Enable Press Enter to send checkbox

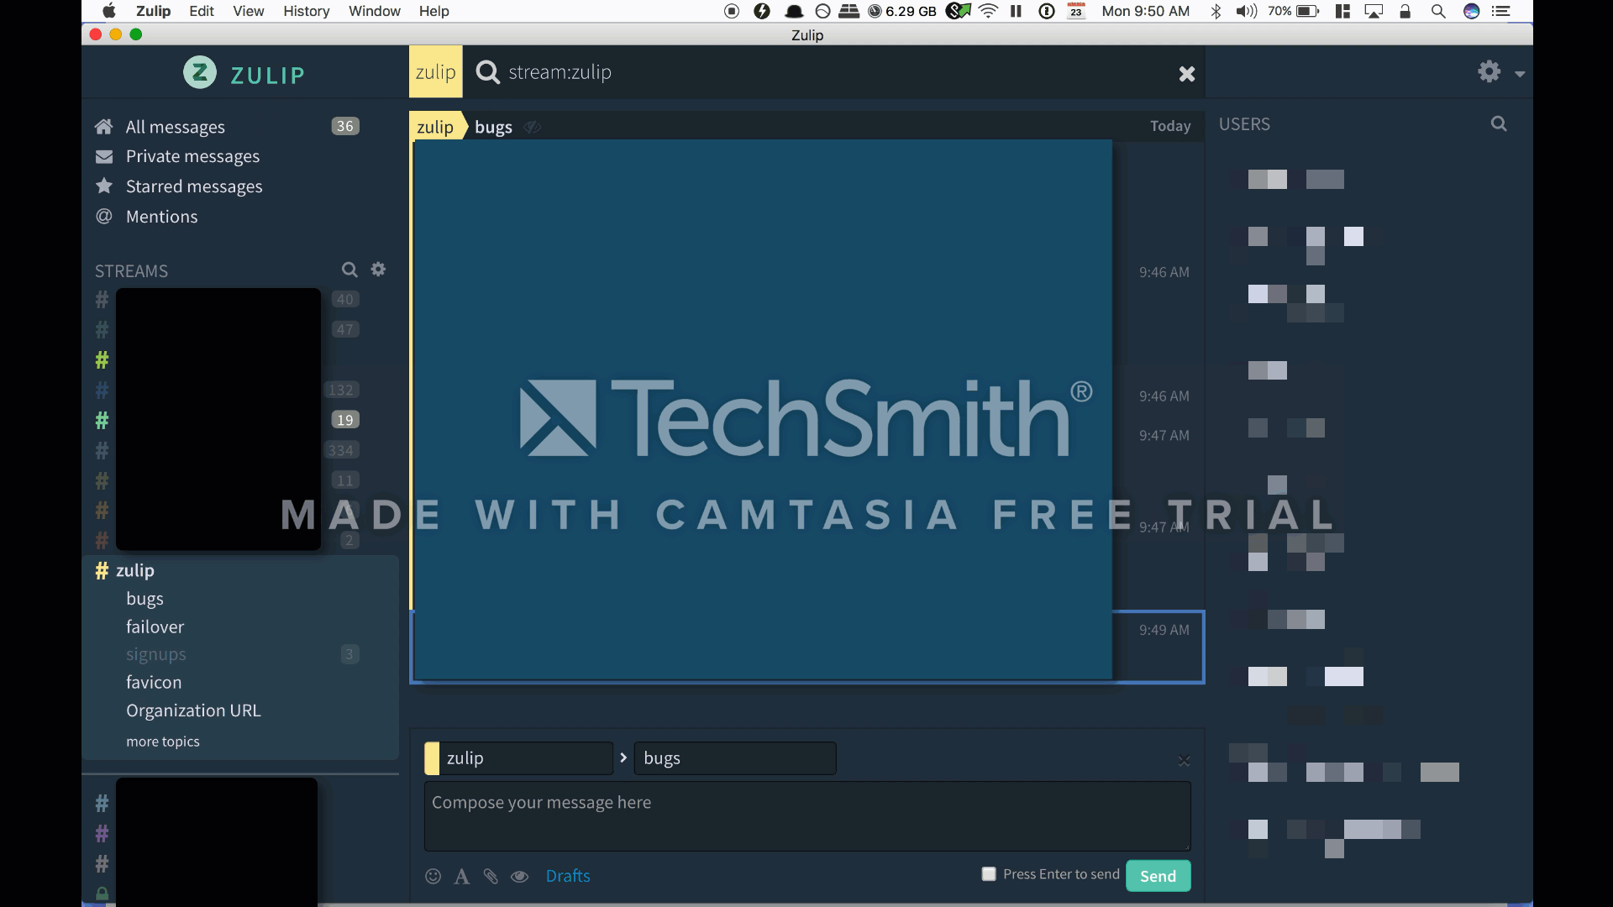point(989,874)
